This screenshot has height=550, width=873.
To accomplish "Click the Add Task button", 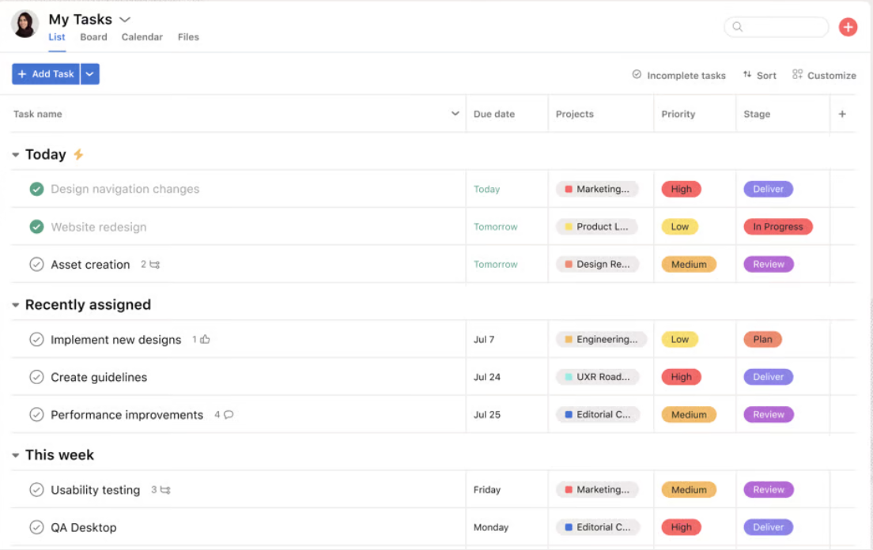I will [x=46, y=74].
